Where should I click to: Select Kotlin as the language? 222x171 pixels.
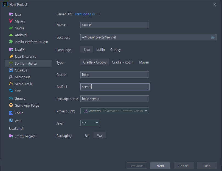click(100, 50)
